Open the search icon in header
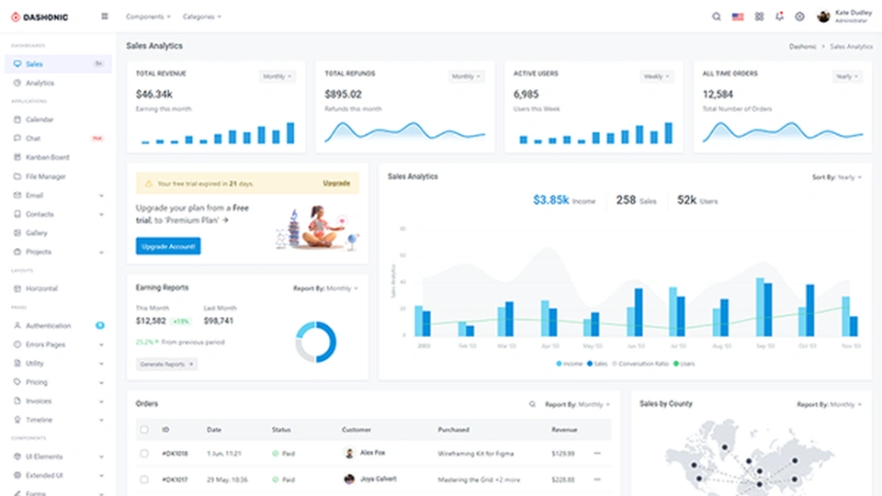The image size is (882, 496). pos(717,17)
